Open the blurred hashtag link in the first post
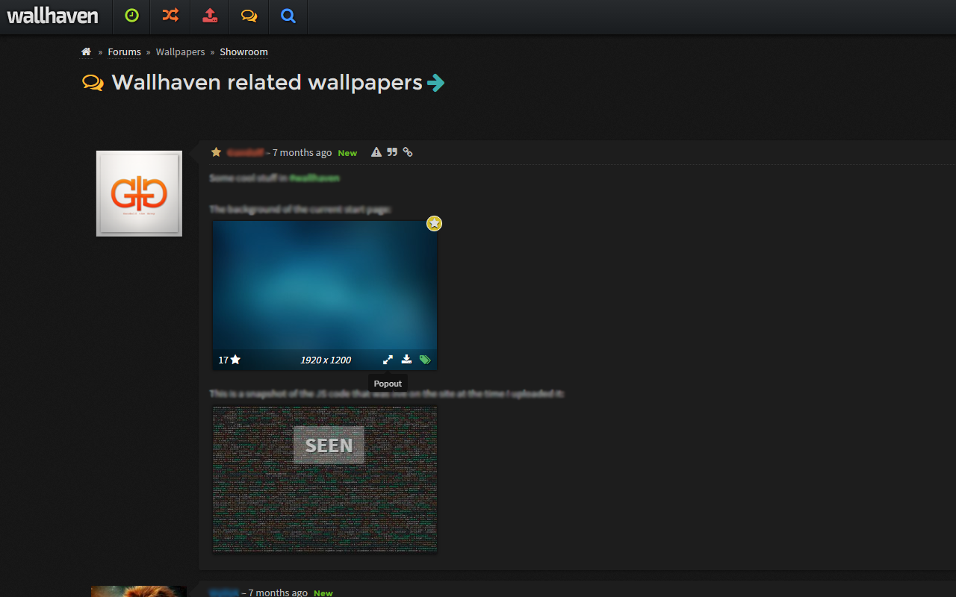The width and height of the screenshot is (956, 597). pyautogui.click(x=314, y=178)
